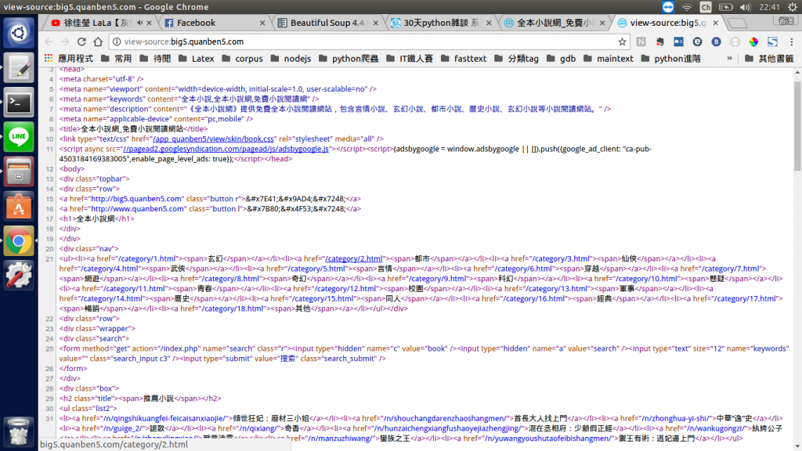Mute the YouTube tab audio
802x451 pixels.
click(x=139, y=23)
